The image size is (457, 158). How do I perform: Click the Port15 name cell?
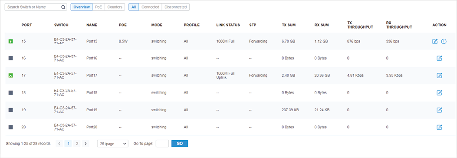point(92,41)
